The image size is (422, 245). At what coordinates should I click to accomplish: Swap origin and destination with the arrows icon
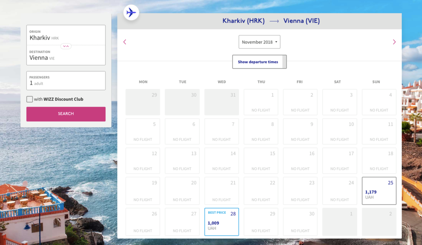click(x=66, y=46)
